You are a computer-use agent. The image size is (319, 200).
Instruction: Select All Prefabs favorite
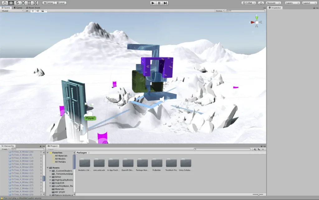coord(60,162)
